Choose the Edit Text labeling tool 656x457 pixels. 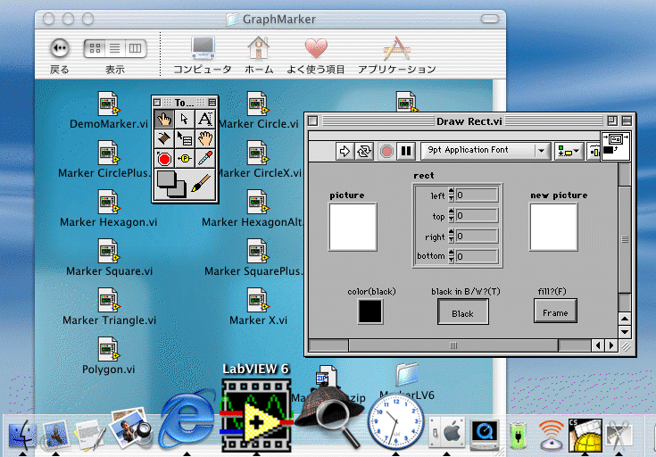click(205, 119)
